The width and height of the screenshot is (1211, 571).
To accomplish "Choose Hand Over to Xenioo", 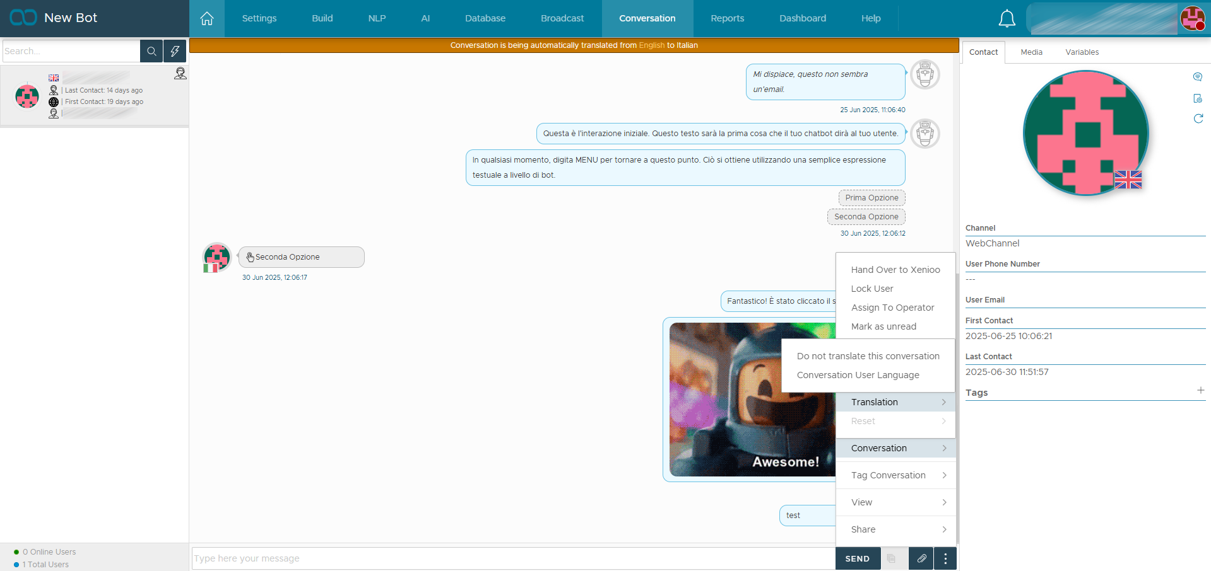I will [895, 270].
